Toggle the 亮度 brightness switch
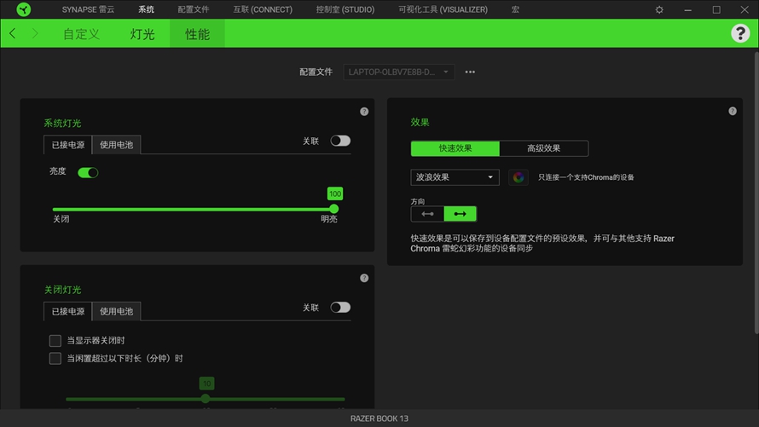 (x=88, y=173)
